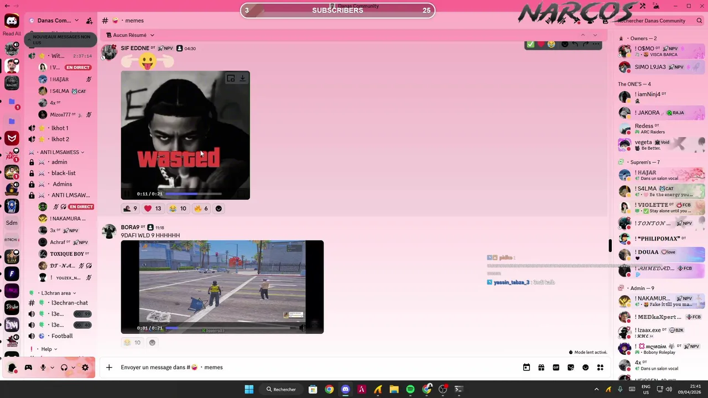Toggle the reaction with 9 votes on wasted video

[130, 208]
